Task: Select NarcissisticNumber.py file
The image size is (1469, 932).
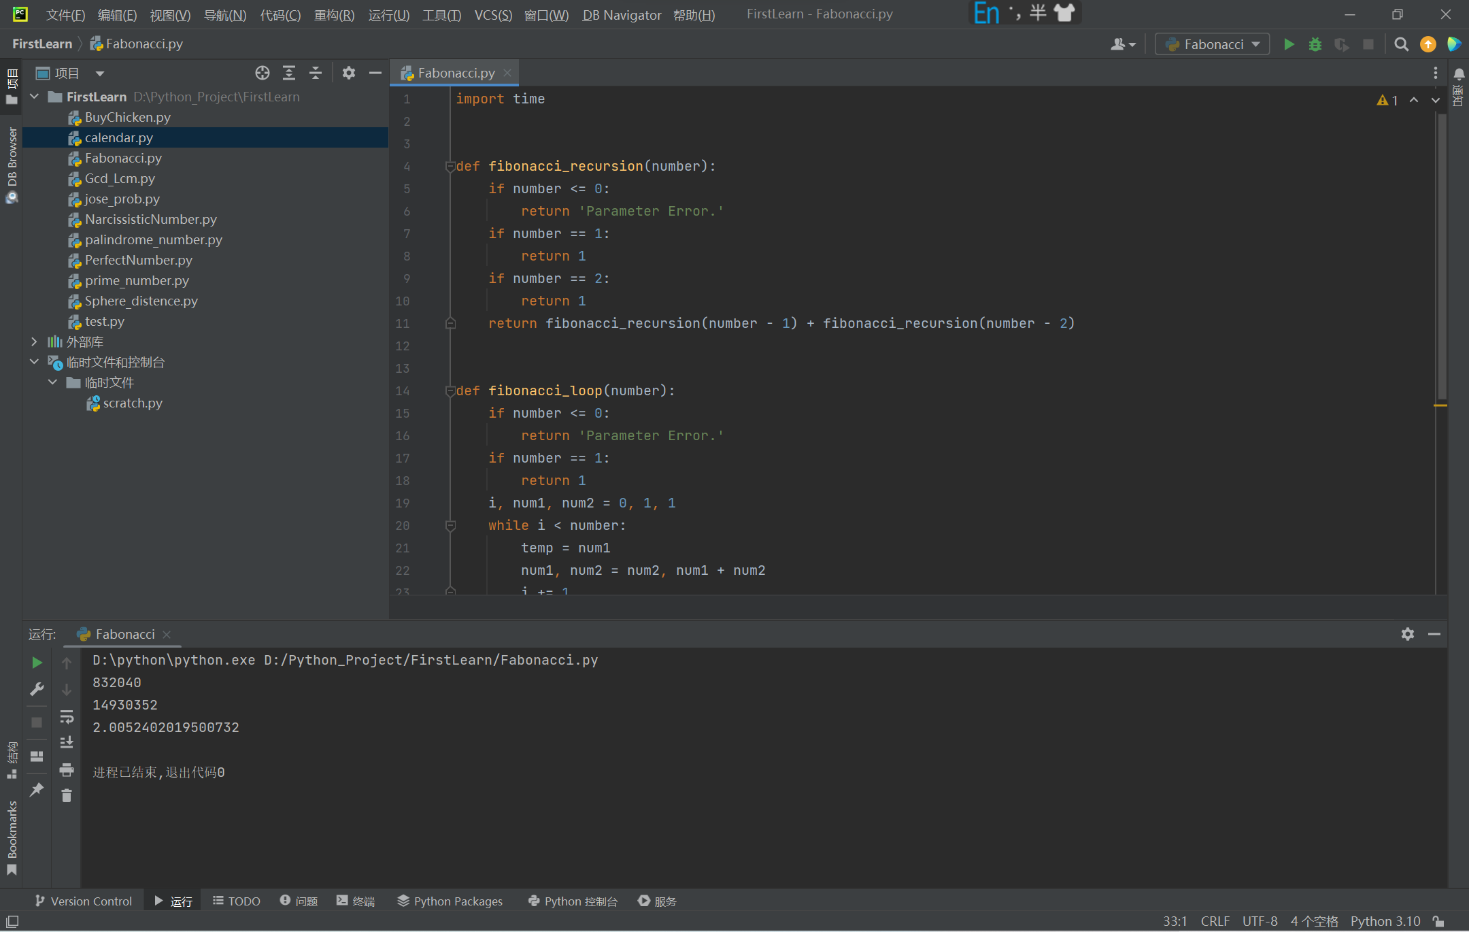Action: click(150, 219)
